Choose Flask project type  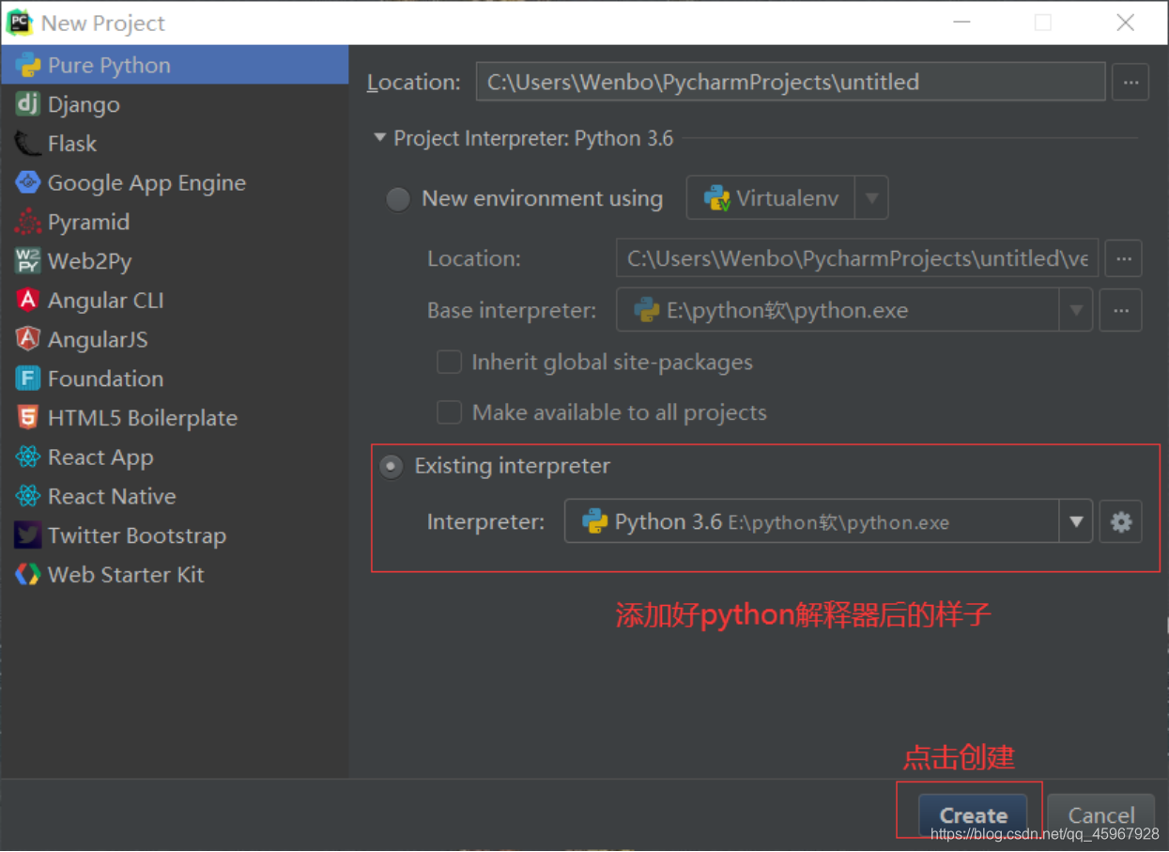tap(174, 144)
